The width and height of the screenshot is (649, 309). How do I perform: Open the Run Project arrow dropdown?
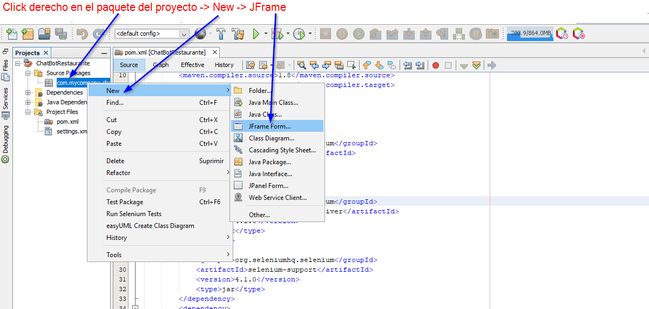tap(266, 33)
